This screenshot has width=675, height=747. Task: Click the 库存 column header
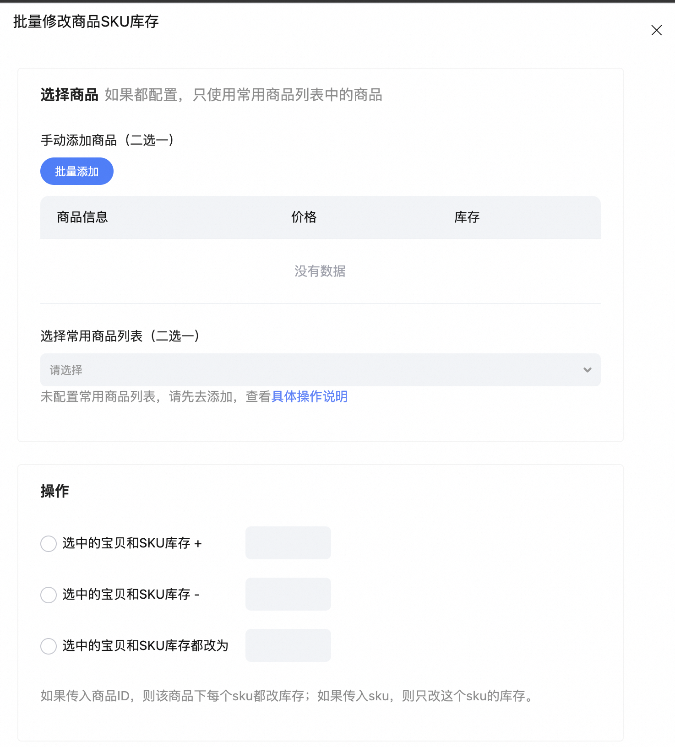(467, 217)
